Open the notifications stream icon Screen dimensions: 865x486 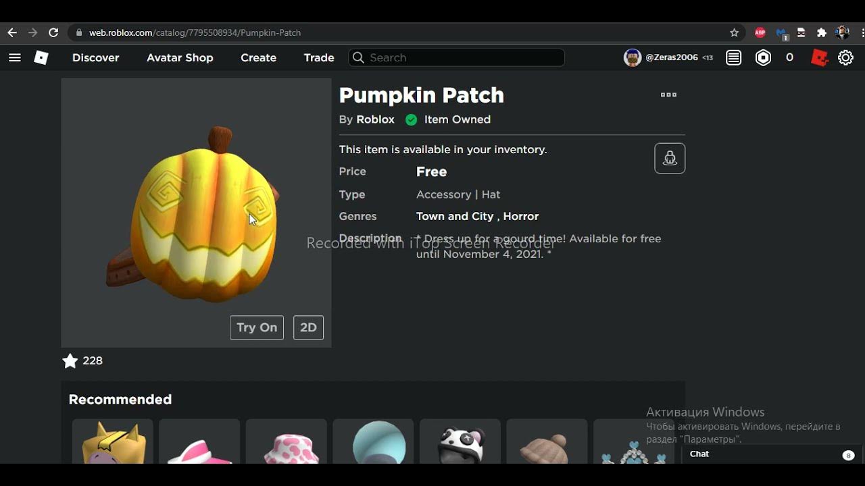pos(734,58)
